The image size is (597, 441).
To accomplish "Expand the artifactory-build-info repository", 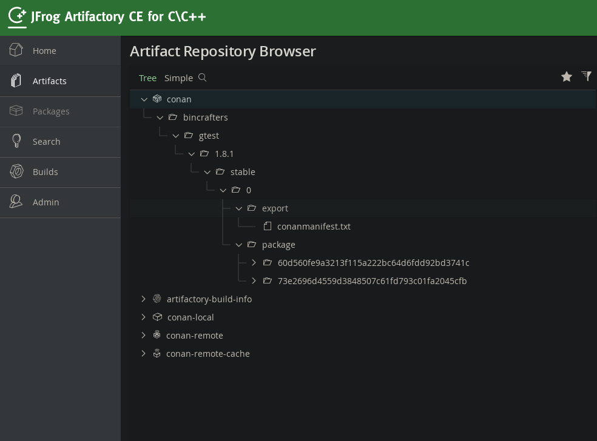I will (143, 299).
